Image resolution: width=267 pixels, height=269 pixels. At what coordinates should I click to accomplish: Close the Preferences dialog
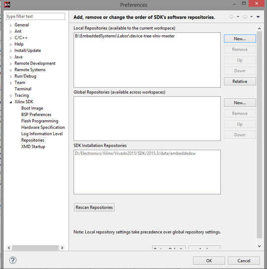coord(256,3)
